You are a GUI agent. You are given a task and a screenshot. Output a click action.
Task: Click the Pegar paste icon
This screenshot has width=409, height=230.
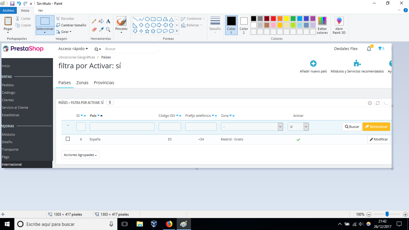pyautogui.click(x=8, y=21)
